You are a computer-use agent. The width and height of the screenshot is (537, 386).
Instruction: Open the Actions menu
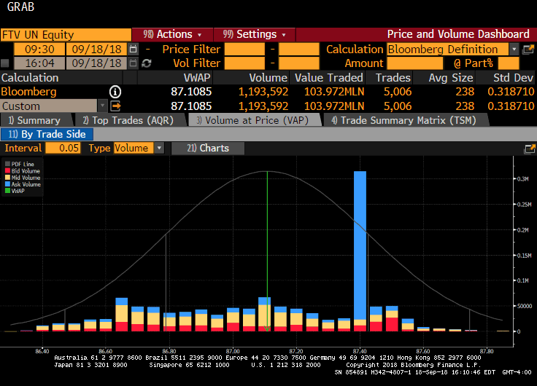tap(171, 34)
